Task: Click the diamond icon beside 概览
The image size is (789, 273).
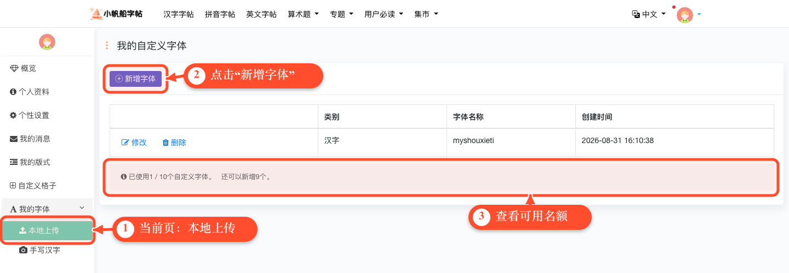Action: pos(14,68)
